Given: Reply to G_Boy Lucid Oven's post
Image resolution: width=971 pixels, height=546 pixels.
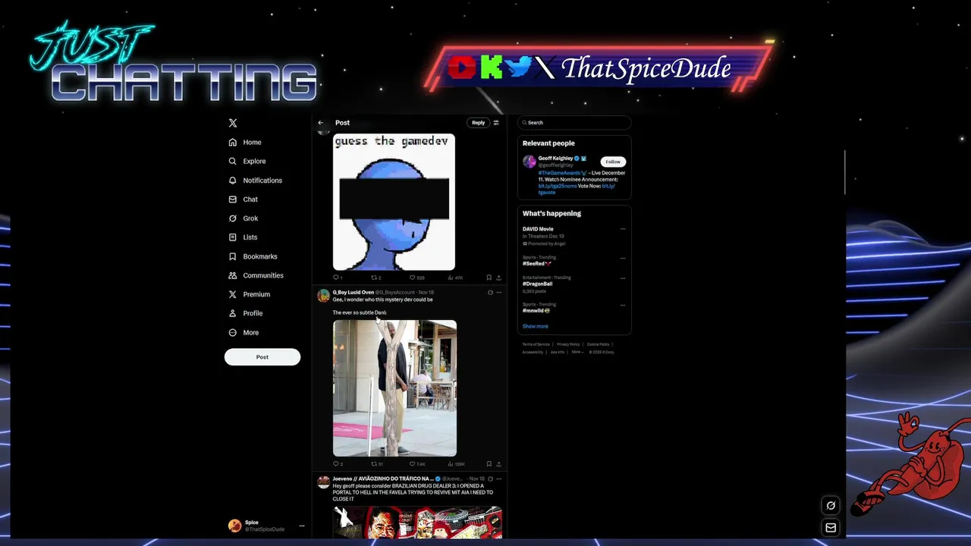Looking at the screenshot, I should 337,463.
